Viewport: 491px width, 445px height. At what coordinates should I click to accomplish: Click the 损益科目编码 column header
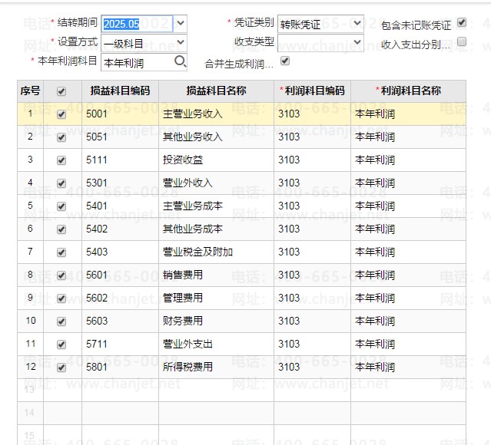click(x=120, y=91)
